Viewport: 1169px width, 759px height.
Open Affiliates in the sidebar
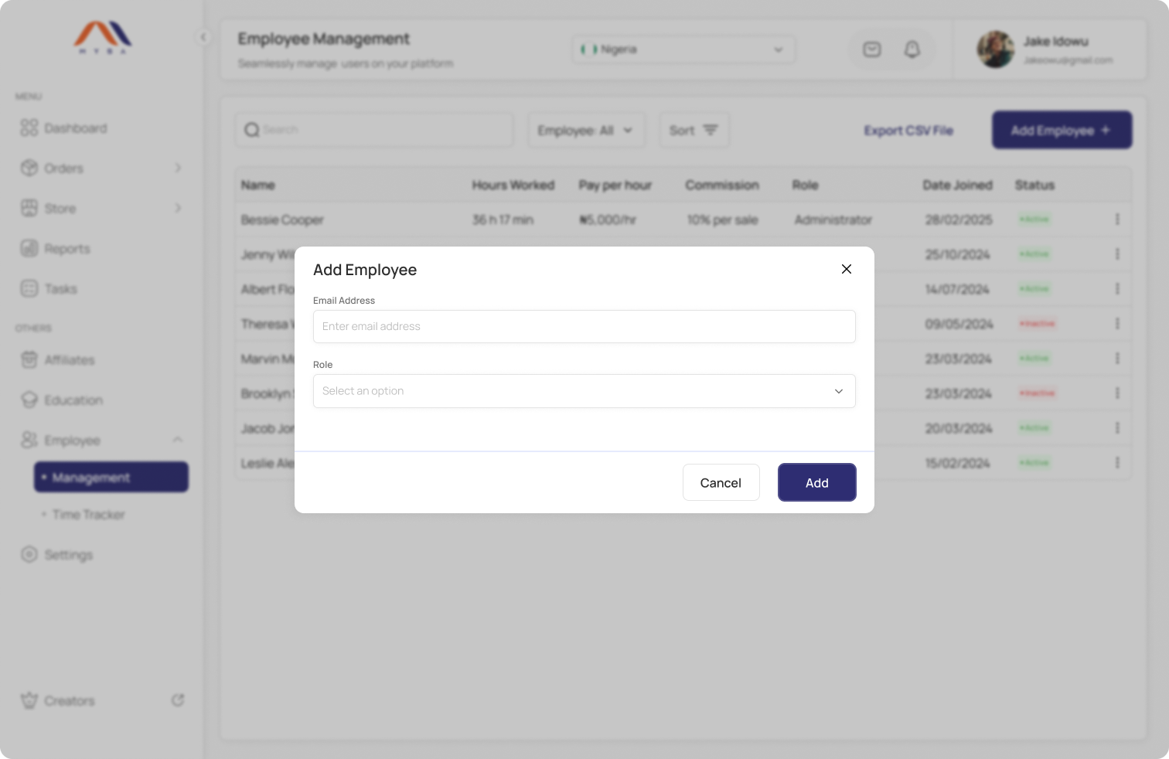[69, 359]
